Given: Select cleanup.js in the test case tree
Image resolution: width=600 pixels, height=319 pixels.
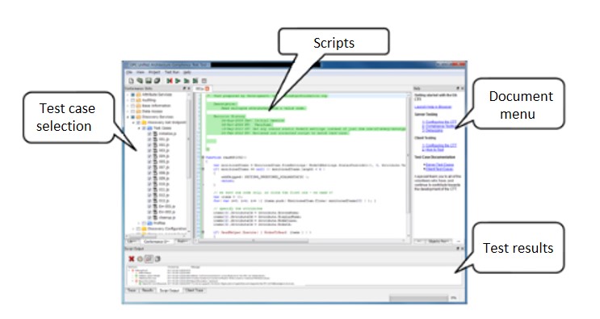Looking at the screenshot, I should [x=167, y=217].
